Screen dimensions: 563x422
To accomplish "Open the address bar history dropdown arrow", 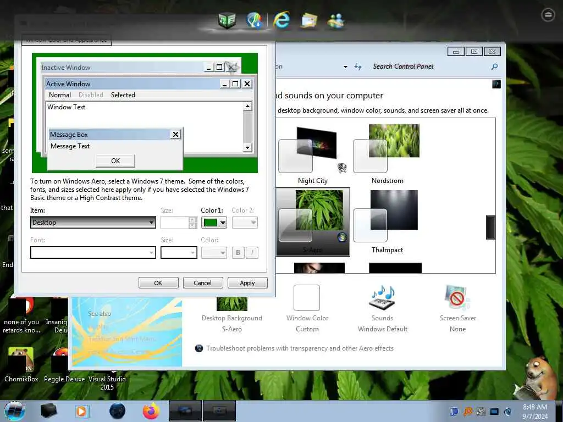I will (345, 66).
